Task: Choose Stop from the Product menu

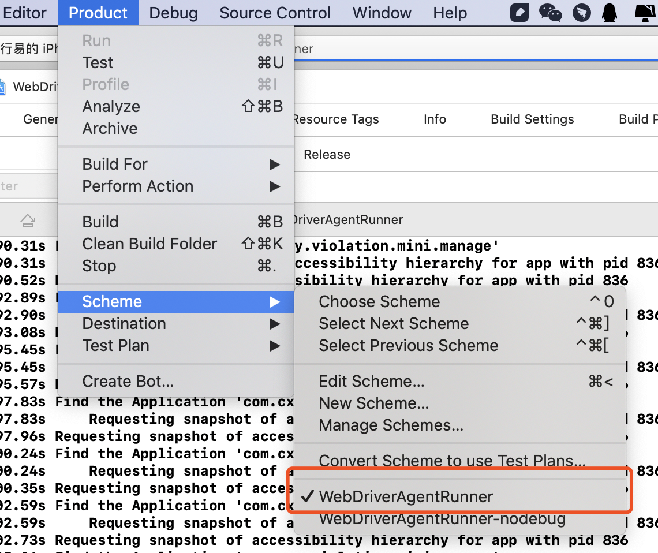Action: click(176, 266)
